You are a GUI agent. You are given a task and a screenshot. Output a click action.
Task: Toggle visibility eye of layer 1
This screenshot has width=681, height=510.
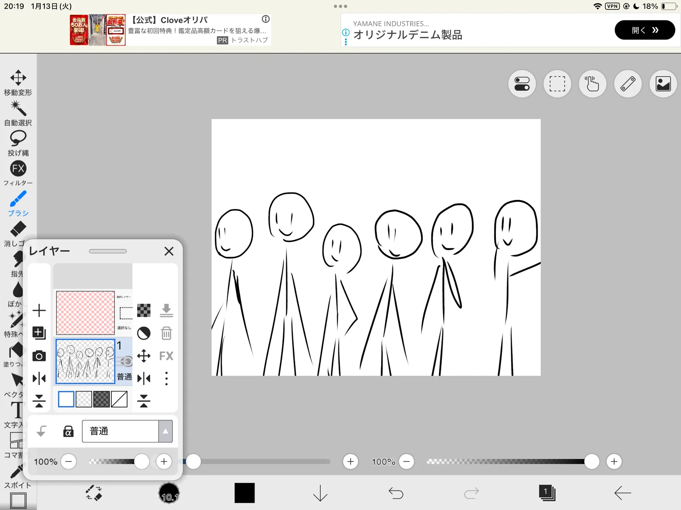coord(126,361)
